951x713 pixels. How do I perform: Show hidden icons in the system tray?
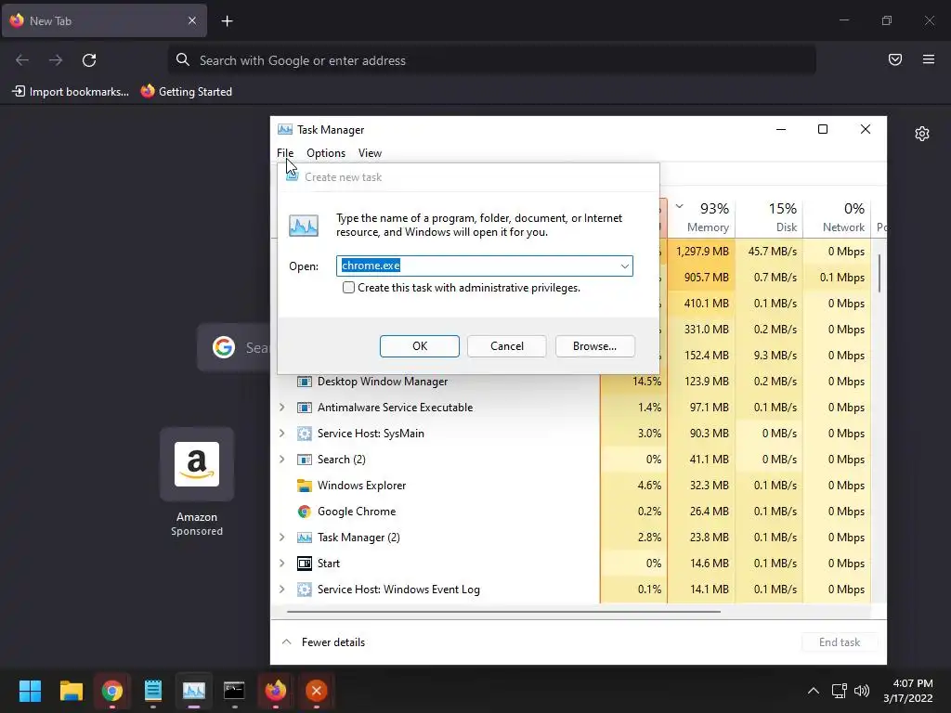[x=814, y=691]
